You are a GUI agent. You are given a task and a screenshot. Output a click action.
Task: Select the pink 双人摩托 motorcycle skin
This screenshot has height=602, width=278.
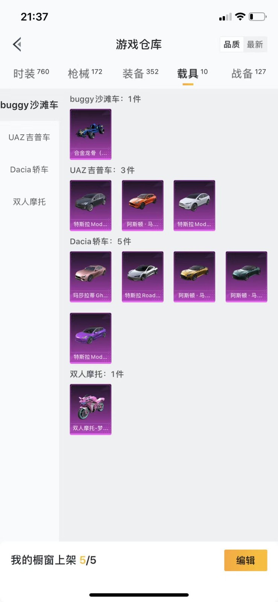(91, 409)
